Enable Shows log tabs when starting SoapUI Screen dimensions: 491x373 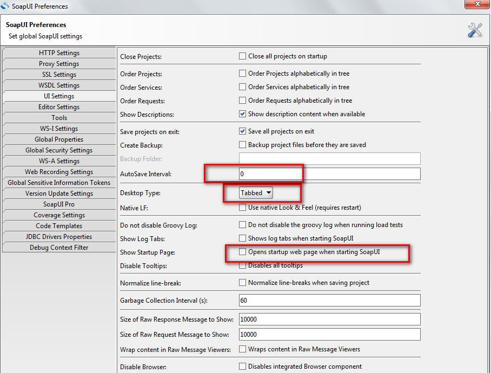242,238
